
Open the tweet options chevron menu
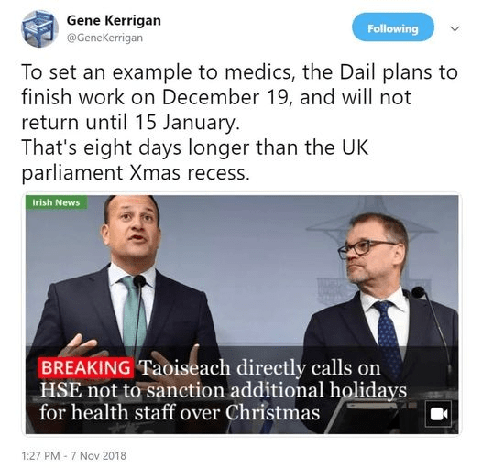455,28
